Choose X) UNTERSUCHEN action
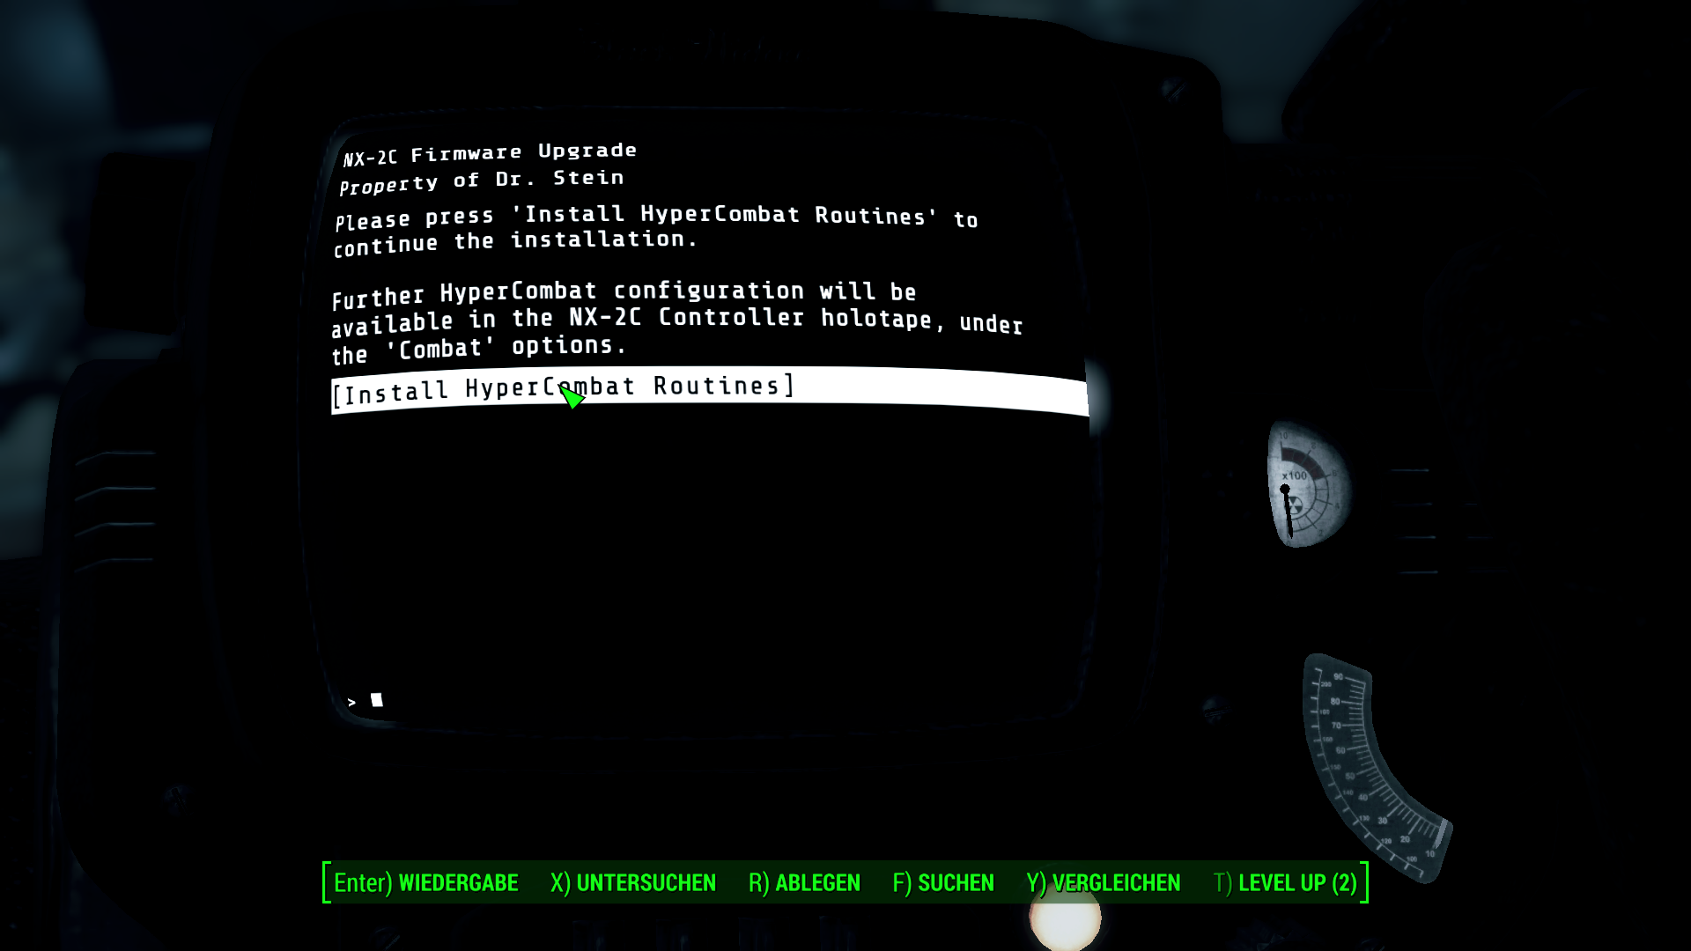Image resolution: width=1691 pixels, height=951 pixels. click(633, 882)
